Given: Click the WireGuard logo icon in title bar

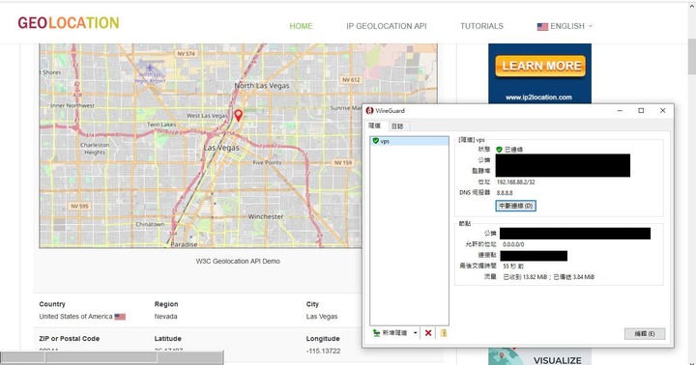Looking at the screenshot, I should point(369,110).
